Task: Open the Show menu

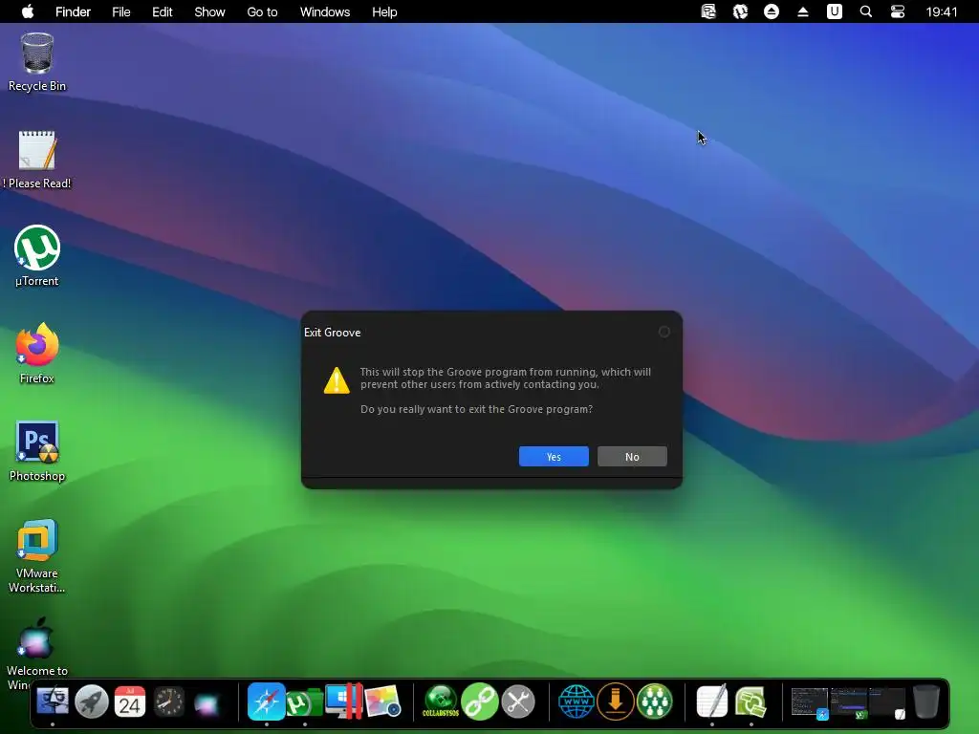Action: (209, 11)
